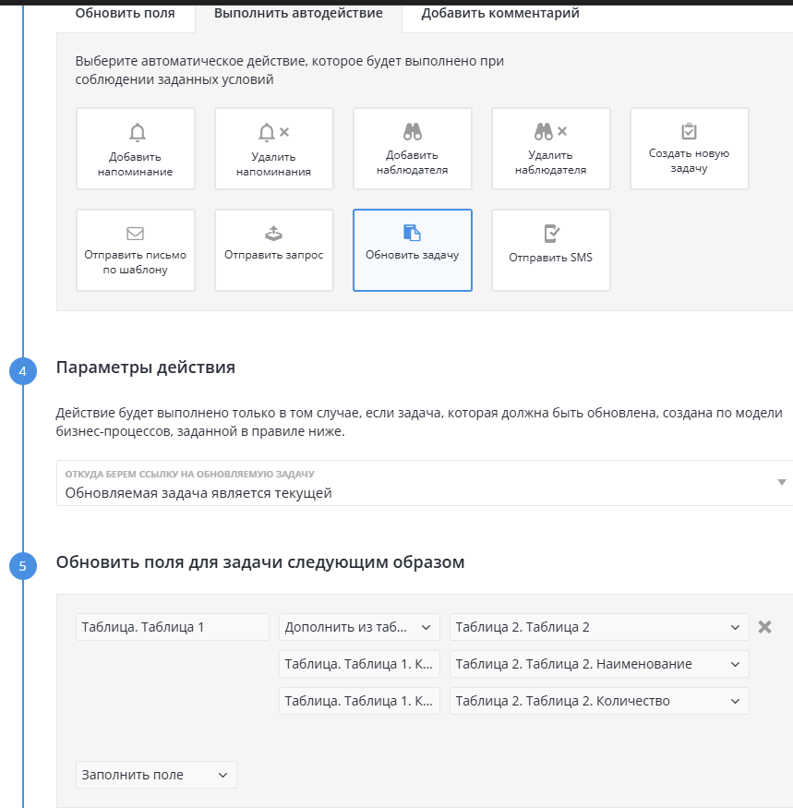Open the Заполнить поле dropdown

pos(156,775)
